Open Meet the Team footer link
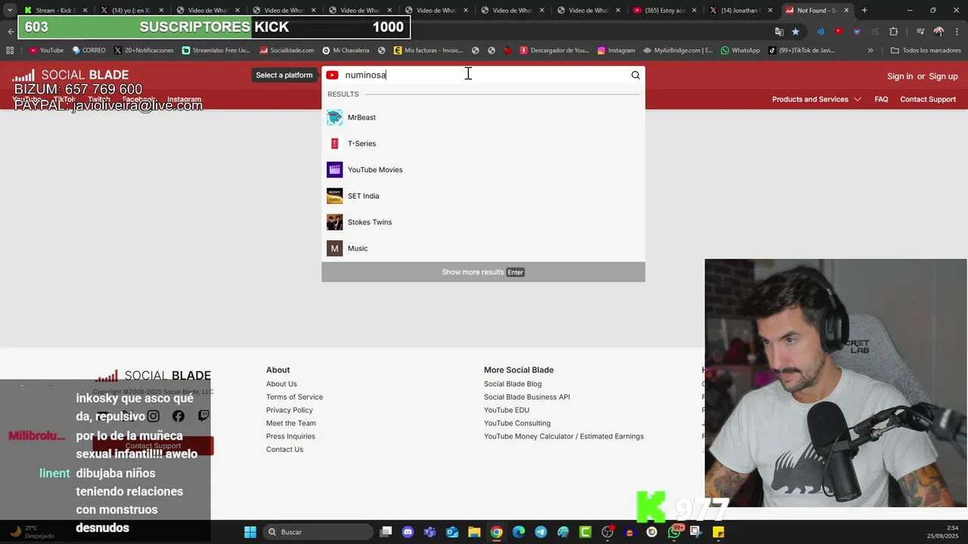Viewport: 968px width, 544px height. pos(290,423)
